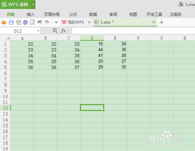Open the 云服务 ribbon tab
The height and width of the screenshot is (151, 195).
[x=175, y=14]
